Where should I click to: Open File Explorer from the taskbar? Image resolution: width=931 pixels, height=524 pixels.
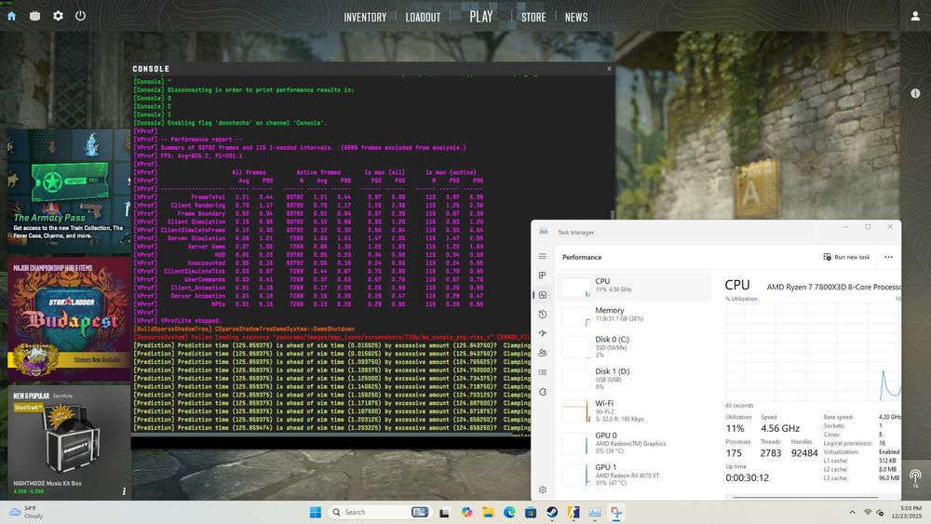(488, 512)
